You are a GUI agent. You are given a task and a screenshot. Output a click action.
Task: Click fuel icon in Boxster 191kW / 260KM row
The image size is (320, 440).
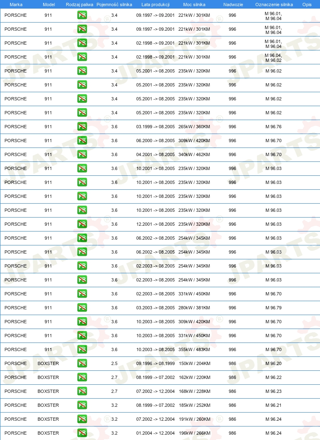pyautogui.click(x=82, y=419)
